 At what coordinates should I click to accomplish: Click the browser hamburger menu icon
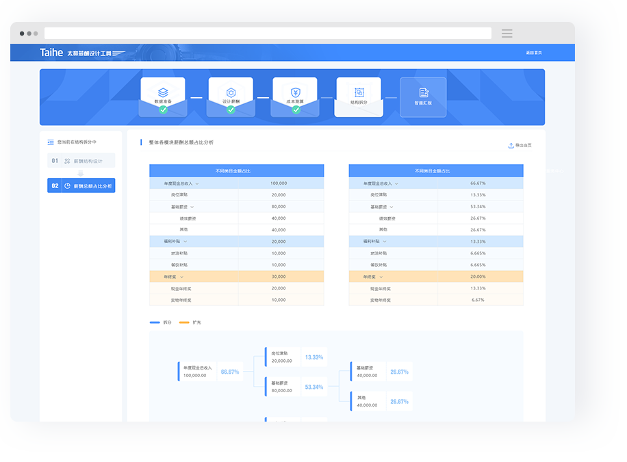(507, 34)
